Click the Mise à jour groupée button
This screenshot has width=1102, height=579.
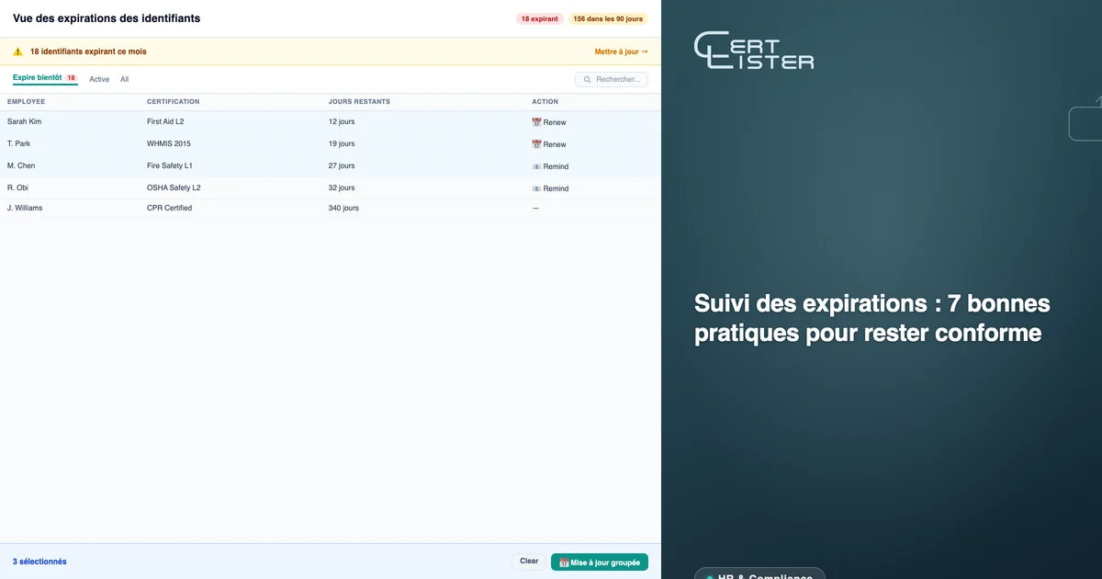click(x=600, y=562)
